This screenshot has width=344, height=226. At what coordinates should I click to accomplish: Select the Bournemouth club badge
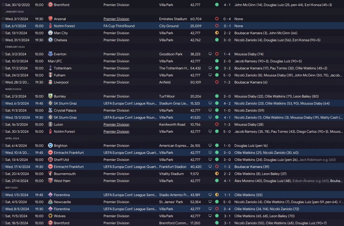pyautogui.click(x=50, y=174)
